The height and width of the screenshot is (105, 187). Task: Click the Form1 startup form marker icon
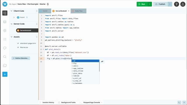click(27, 17)
